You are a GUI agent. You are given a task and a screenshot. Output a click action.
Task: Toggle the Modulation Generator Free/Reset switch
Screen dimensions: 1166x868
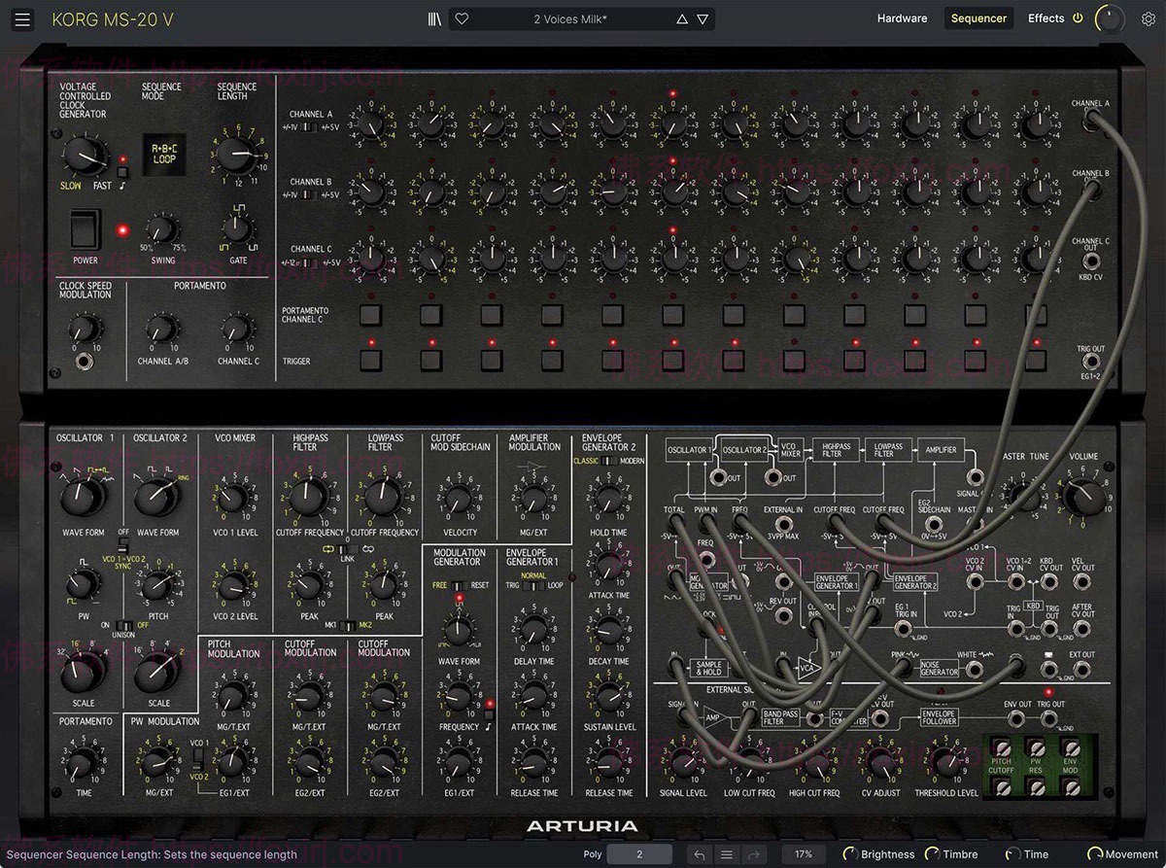(459, 585)
